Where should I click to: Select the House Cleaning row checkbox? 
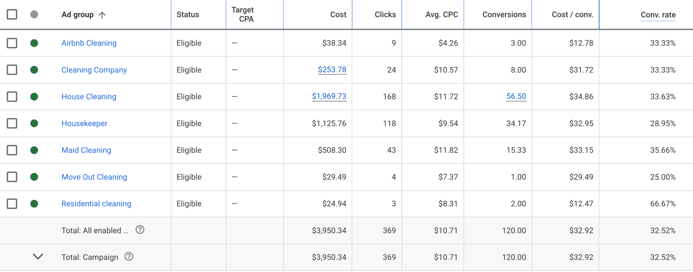coord(12,97)
